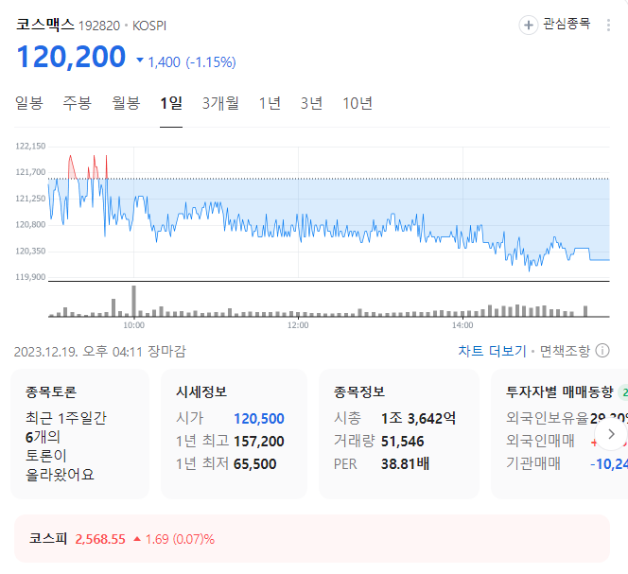Click the 10:00 time axis label
Screen dimensions: 628x574
[x=133, y=325]
